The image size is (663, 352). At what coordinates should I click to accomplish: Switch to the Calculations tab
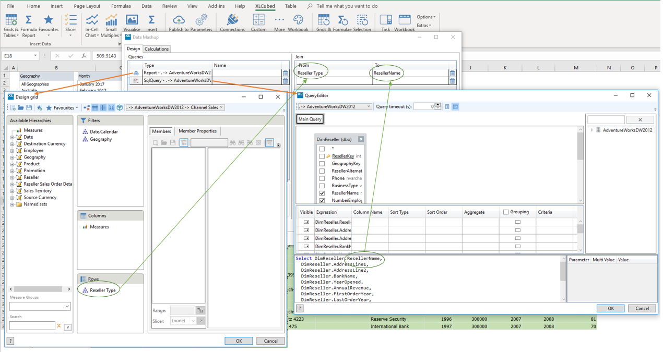pyautogui.click(x=157, y=49)
